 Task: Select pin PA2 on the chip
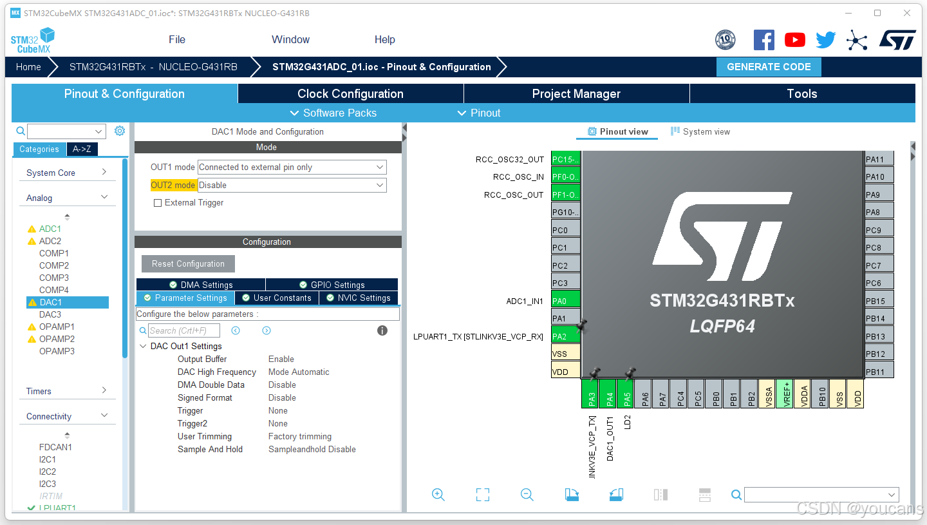click(x=566, y=336)
